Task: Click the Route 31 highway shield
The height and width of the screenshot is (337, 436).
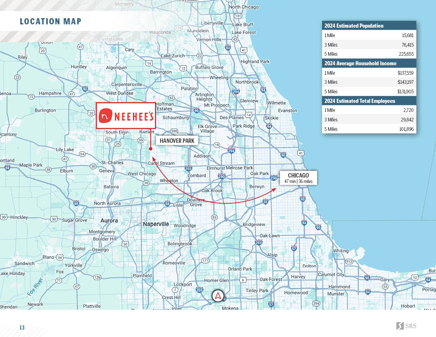Action: pyautogui.click(x=109, y=140)
